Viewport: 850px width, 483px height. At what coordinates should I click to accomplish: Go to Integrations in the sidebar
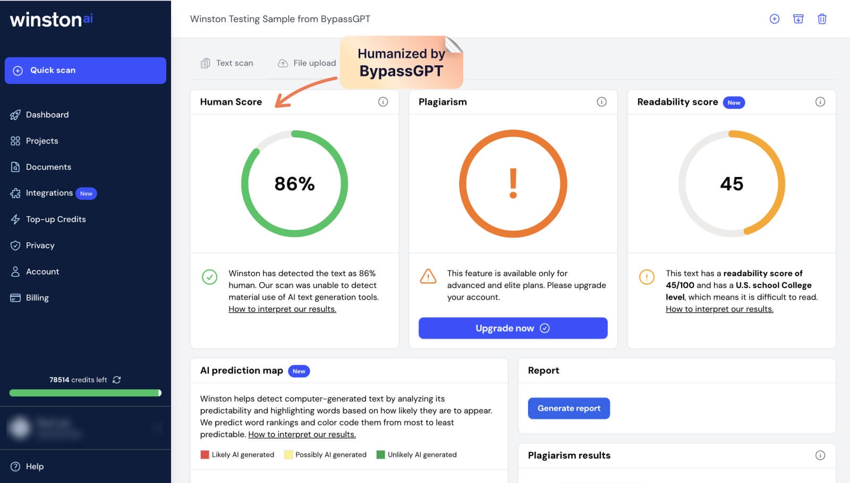coord(49,193)
